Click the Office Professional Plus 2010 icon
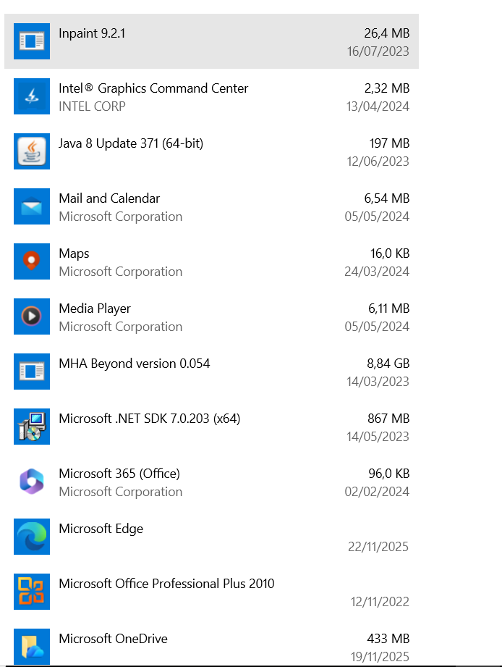This screenshot has width=502, height=667. [31, 592]
